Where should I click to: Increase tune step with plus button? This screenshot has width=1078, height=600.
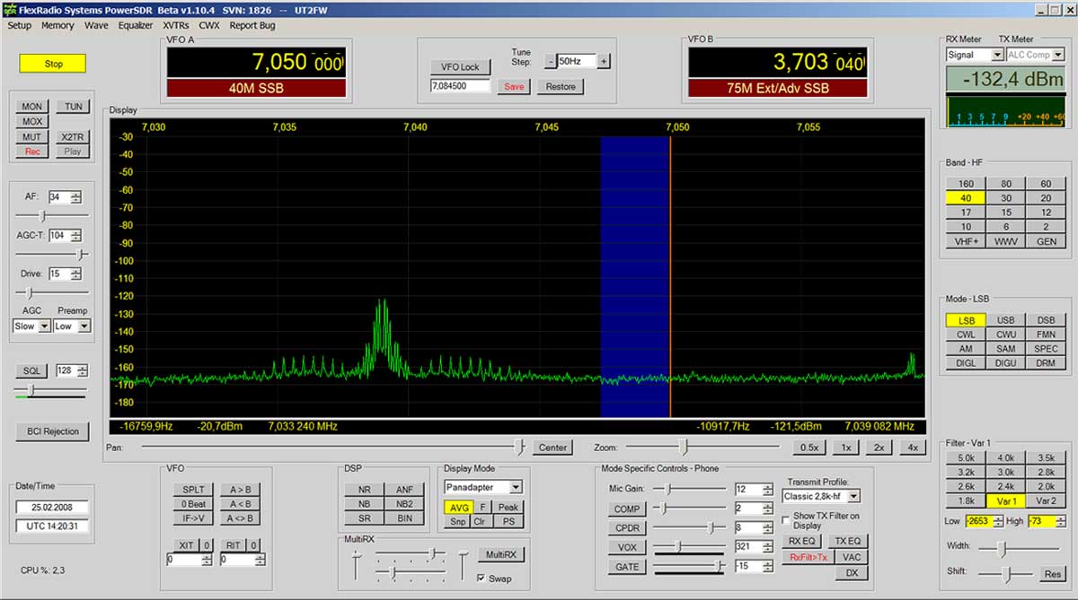[604, 61]
